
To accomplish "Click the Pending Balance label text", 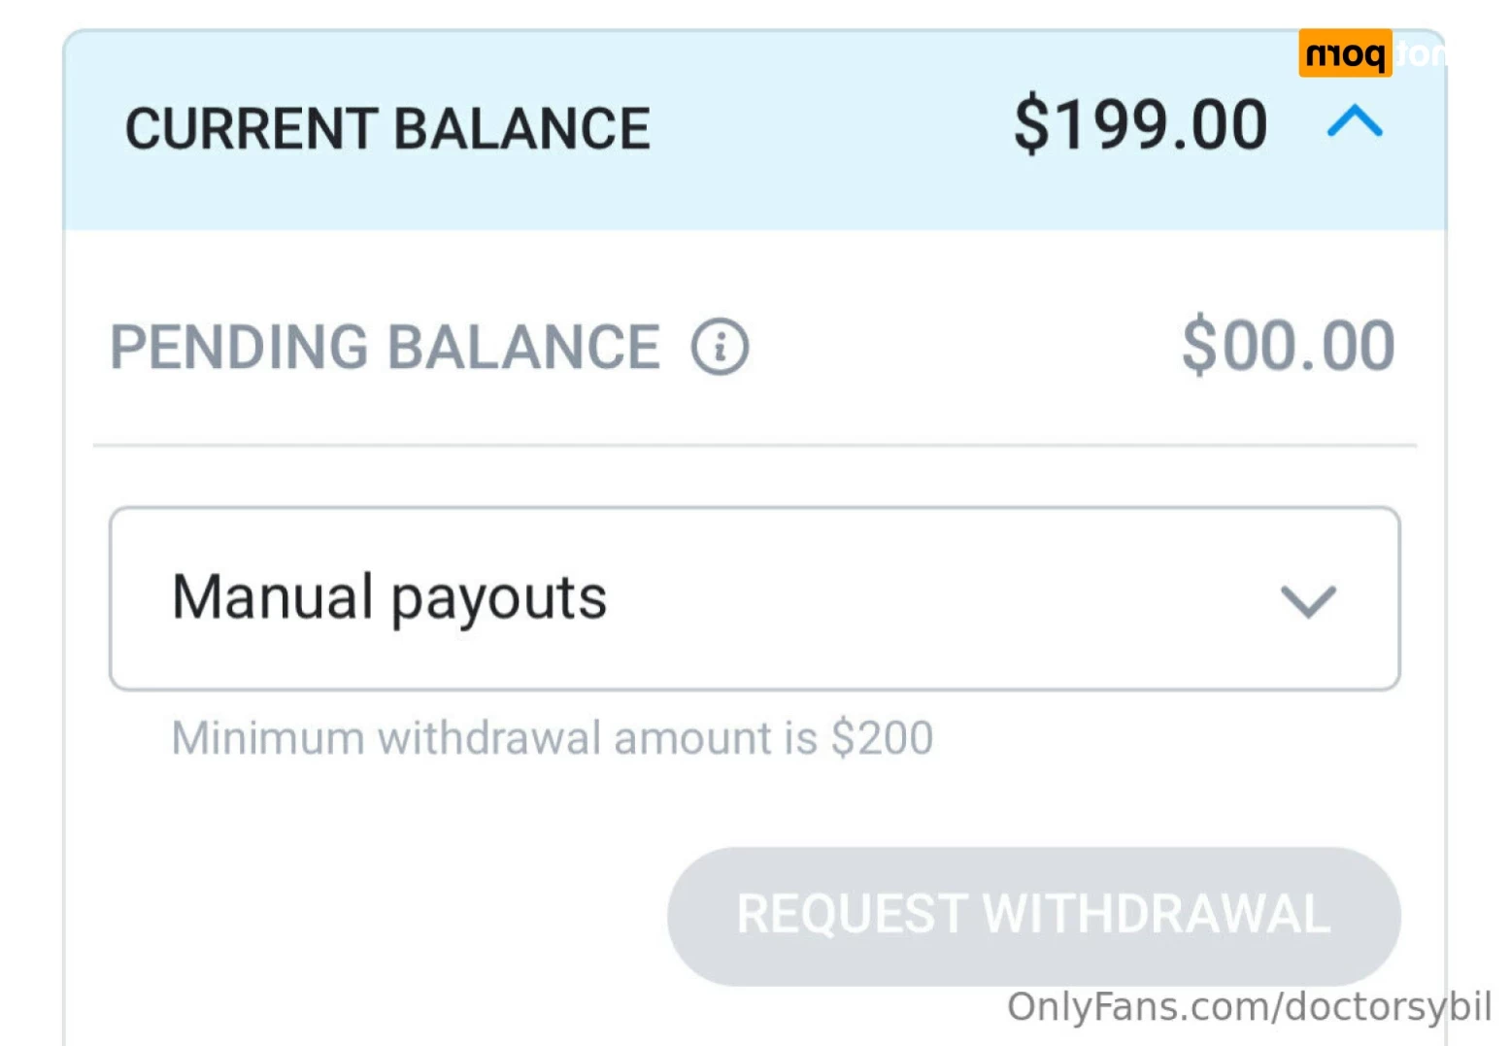I will (x=385, y=348).
